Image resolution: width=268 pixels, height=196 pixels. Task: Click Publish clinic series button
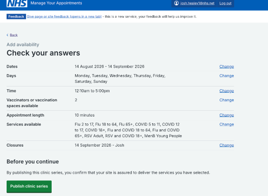pos(29,187)
